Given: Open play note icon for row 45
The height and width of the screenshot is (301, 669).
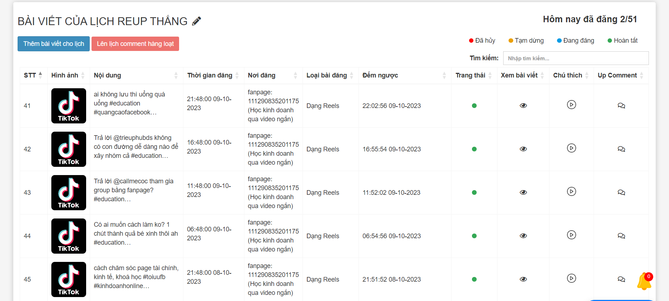Looking at the screenshot, I should click(571, 278).
